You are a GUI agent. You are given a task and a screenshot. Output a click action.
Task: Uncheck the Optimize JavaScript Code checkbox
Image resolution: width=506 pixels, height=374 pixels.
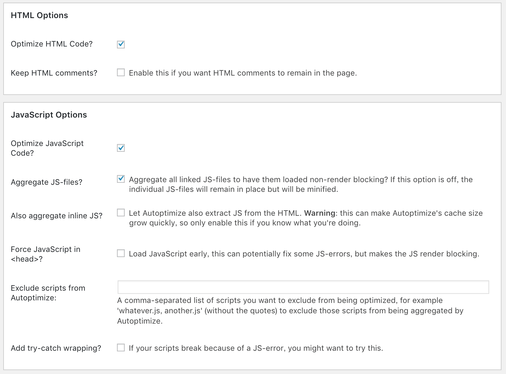coord(121,148)
